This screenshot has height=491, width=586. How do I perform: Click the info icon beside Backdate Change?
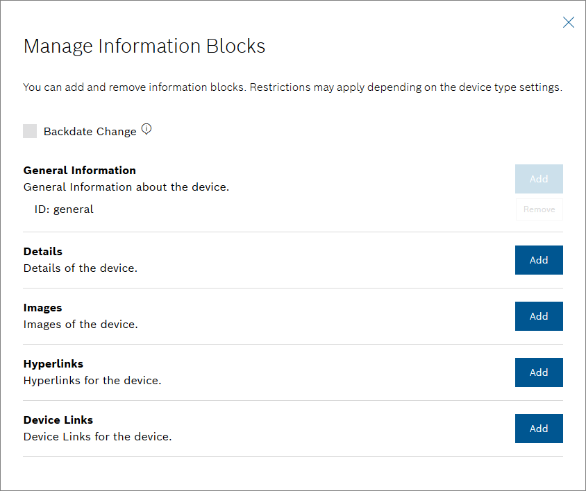tap(146, 129)
